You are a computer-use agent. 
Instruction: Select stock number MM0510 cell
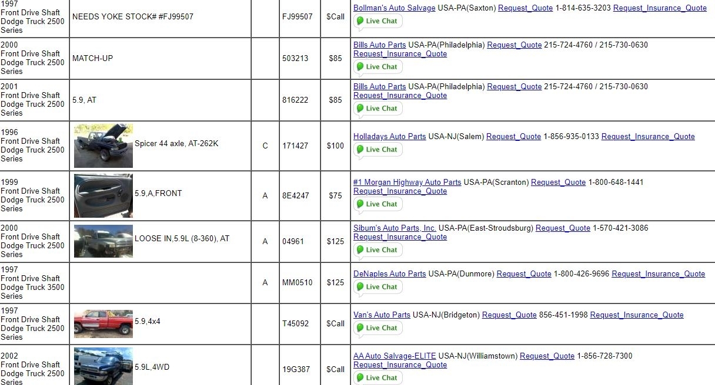click(x=300, y=283)
